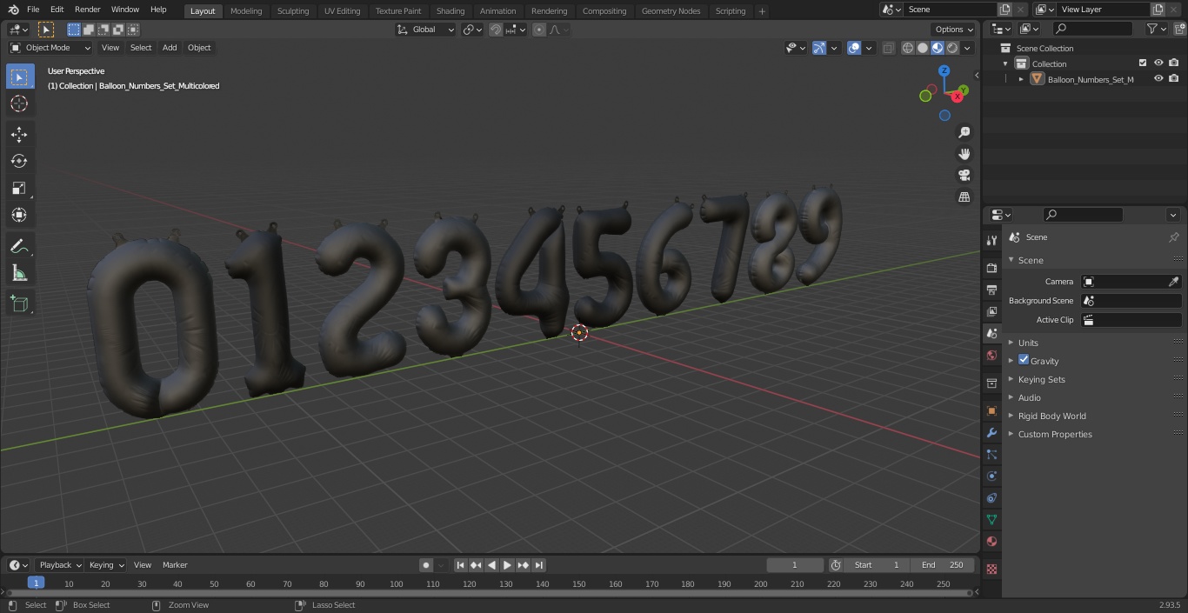Select the Cursor tool in toolbar
The image size is (1188, 613).
click(x=19, y=103)
